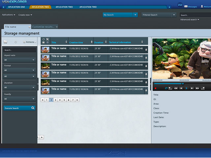Switch to list view in the table header

click(44, 42)
